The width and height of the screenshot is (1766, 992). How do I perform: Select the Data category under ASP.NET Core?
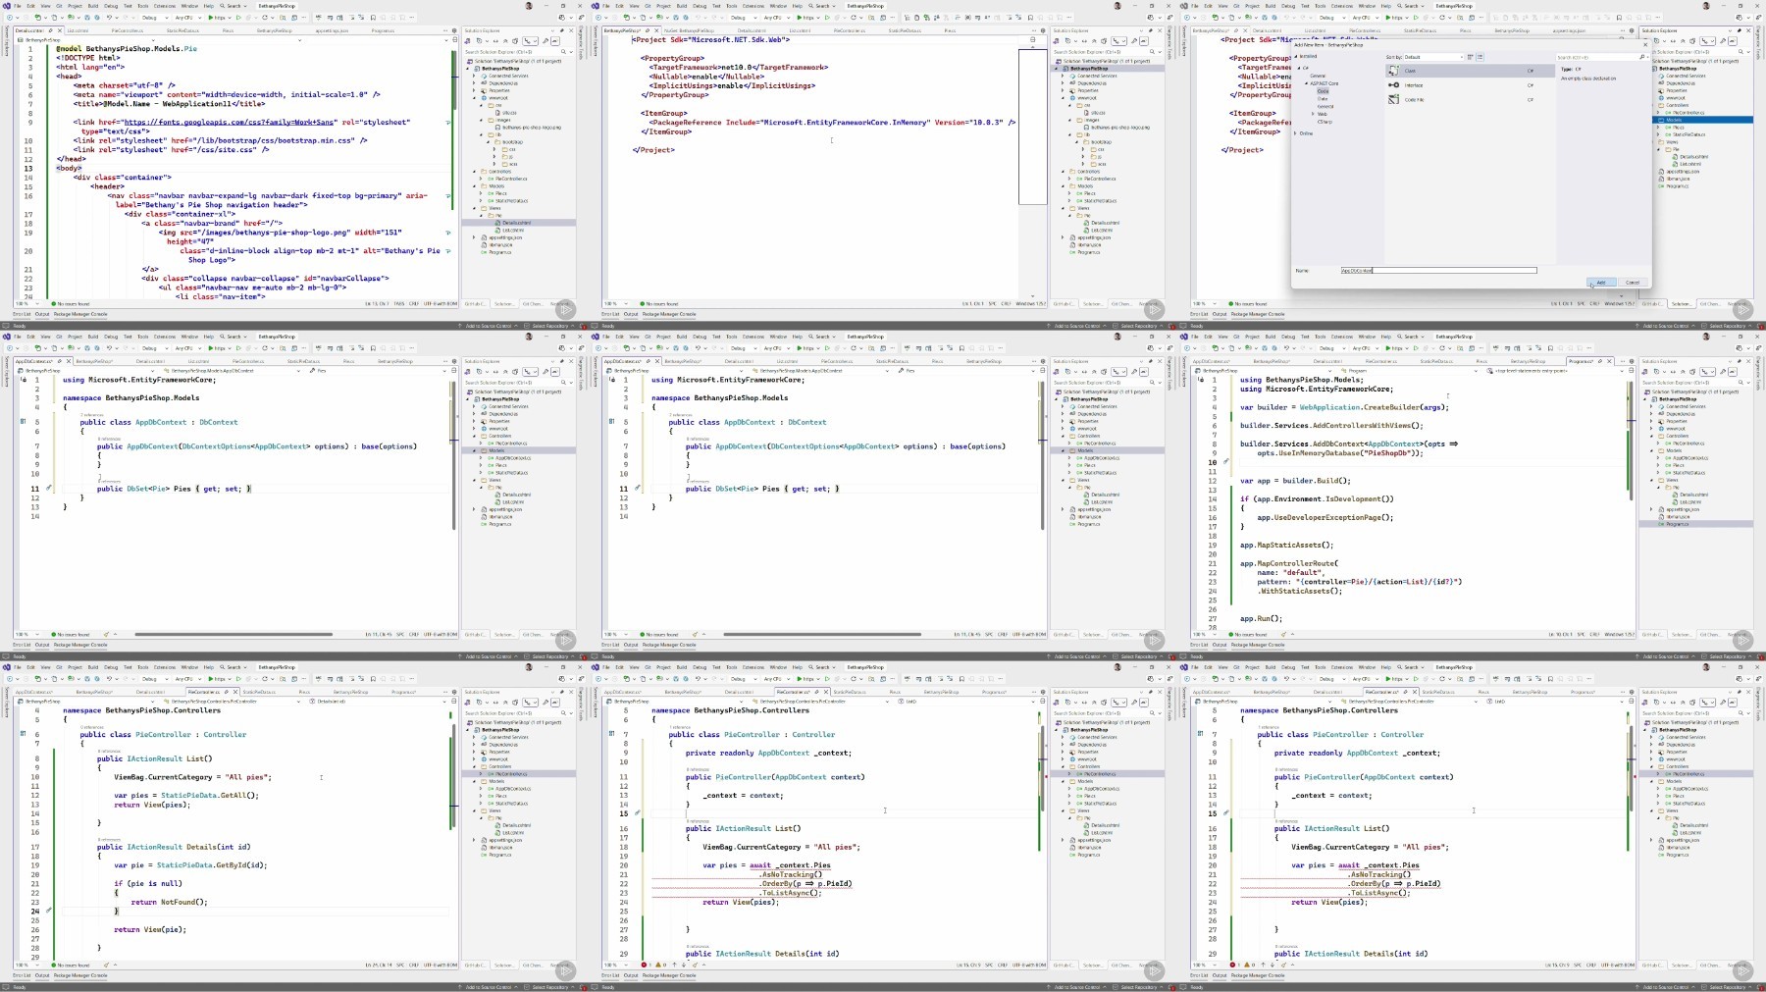tap(1323, 99)
